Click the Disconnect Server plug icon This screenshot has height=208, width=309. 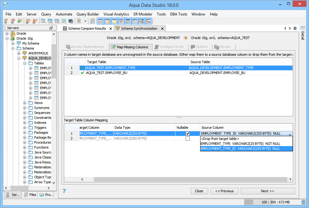tap(35, 21)
